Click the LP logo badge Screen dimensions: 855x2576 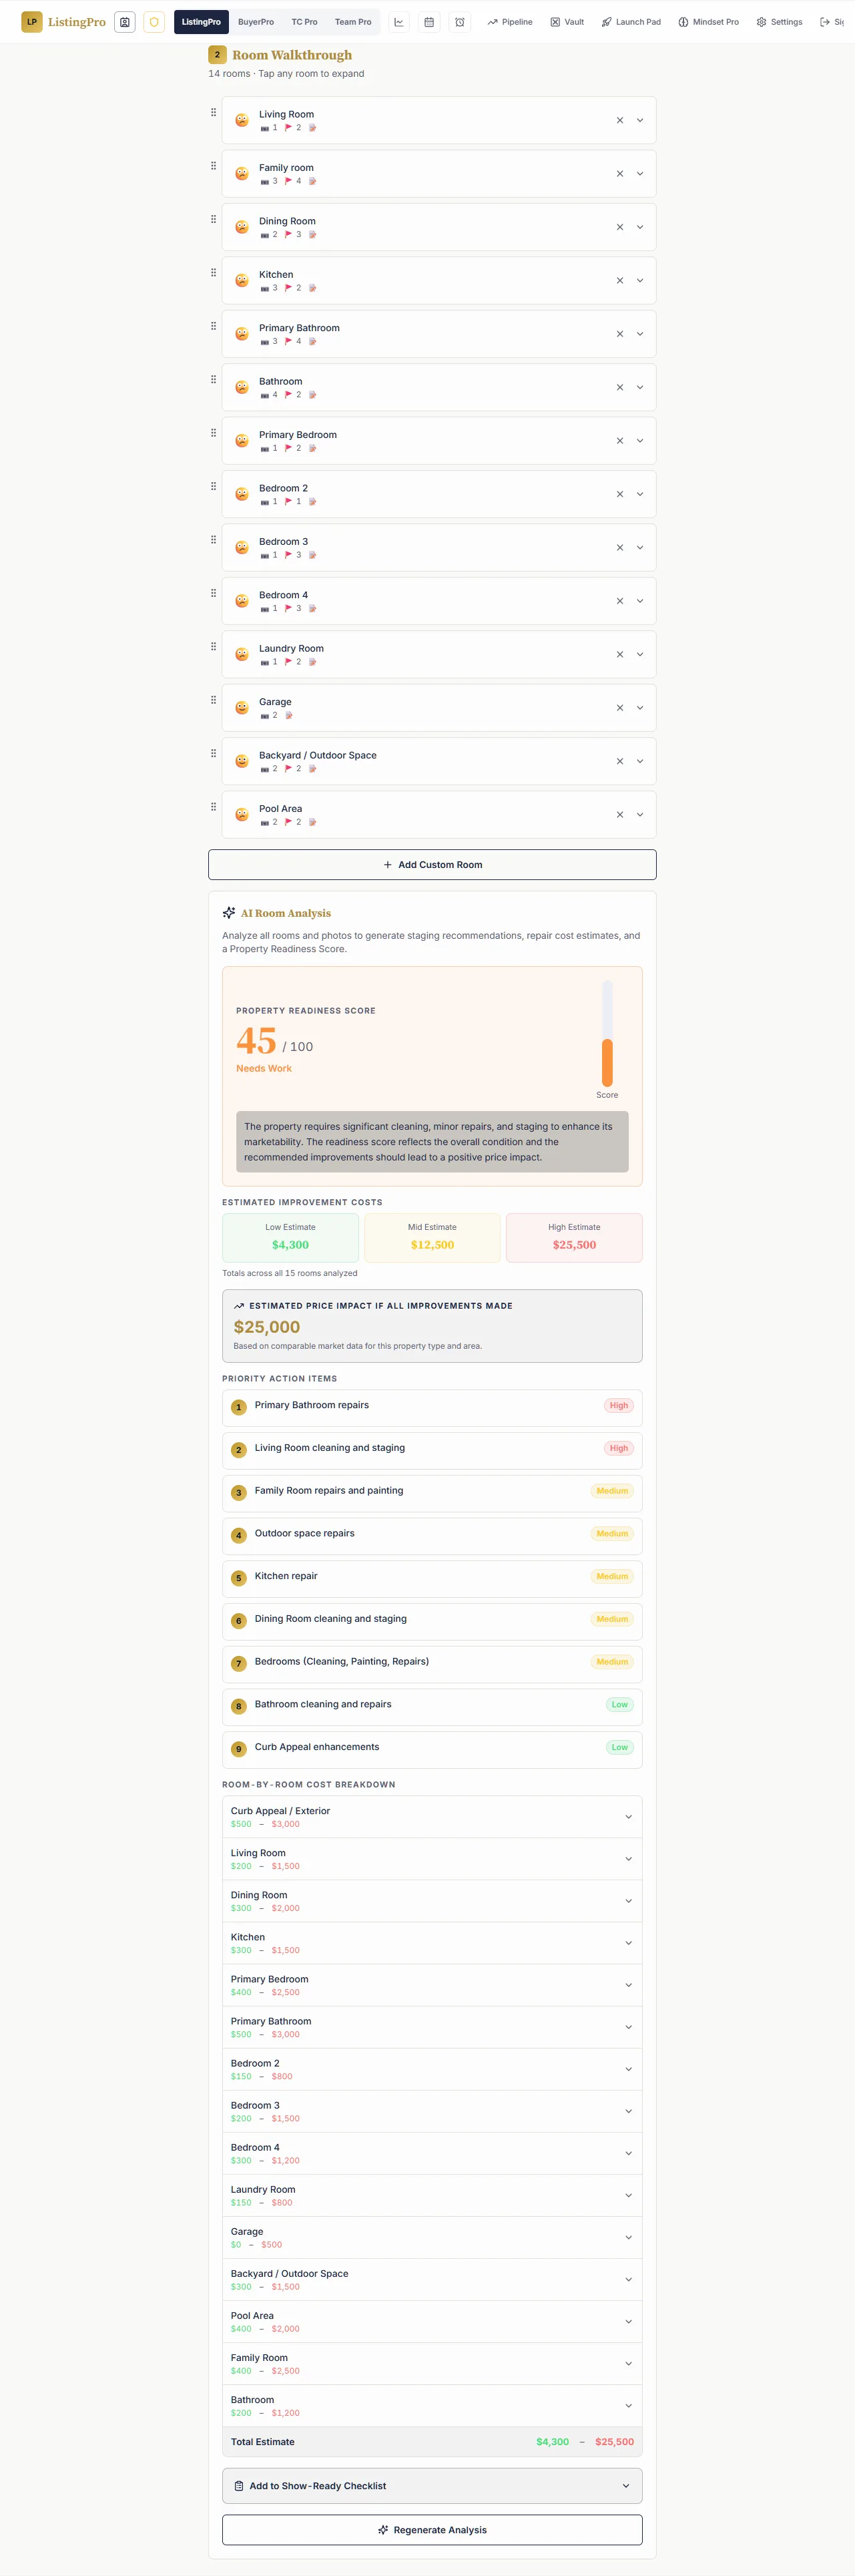[x=32, y=22]
